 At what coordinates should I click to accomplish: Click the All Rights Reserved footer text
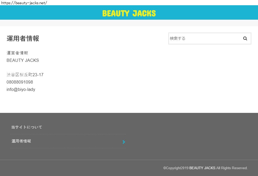(x=232, y=168)
